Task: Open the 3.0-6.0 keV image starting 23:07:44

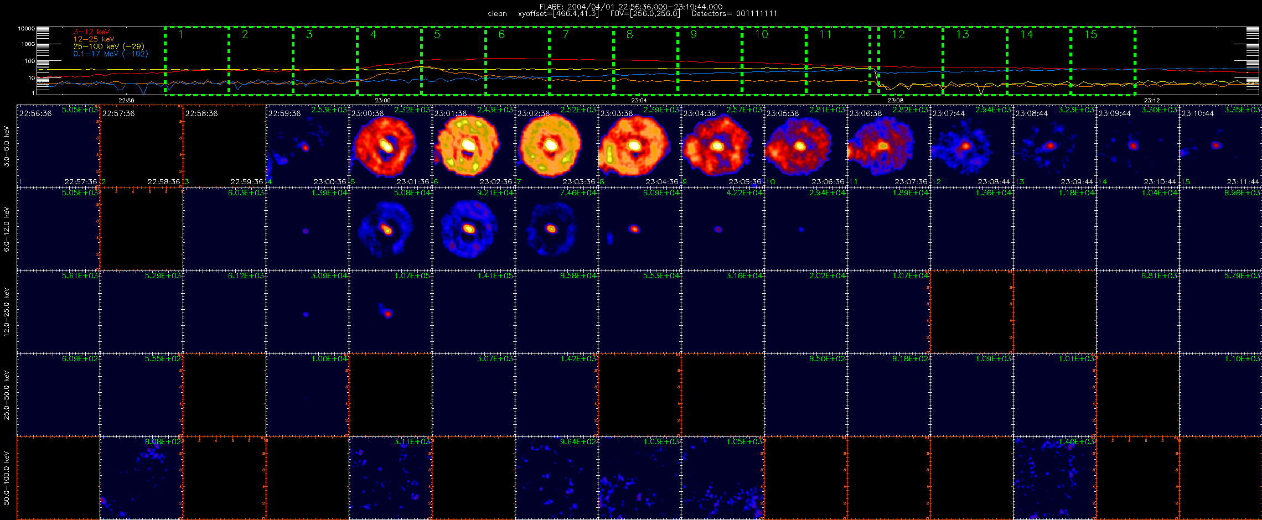Action: [x=971, y=146]
